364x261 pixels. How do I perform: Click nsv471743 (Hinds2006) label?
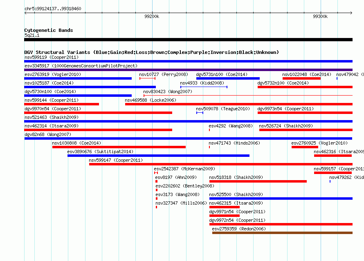click(234, 143)
